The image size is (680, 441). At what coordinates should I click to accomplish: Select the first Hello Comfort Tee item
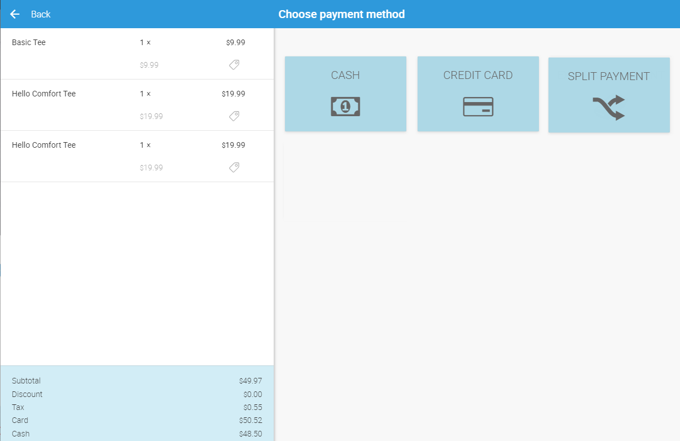pos(43,94)
